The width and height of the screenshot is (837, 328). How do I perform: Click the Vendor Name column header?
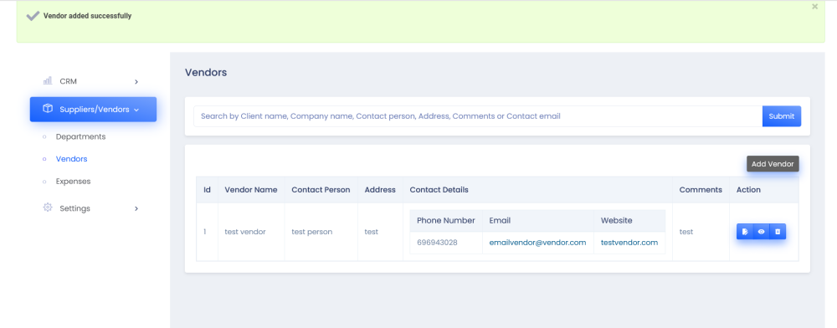coord(251,190)
